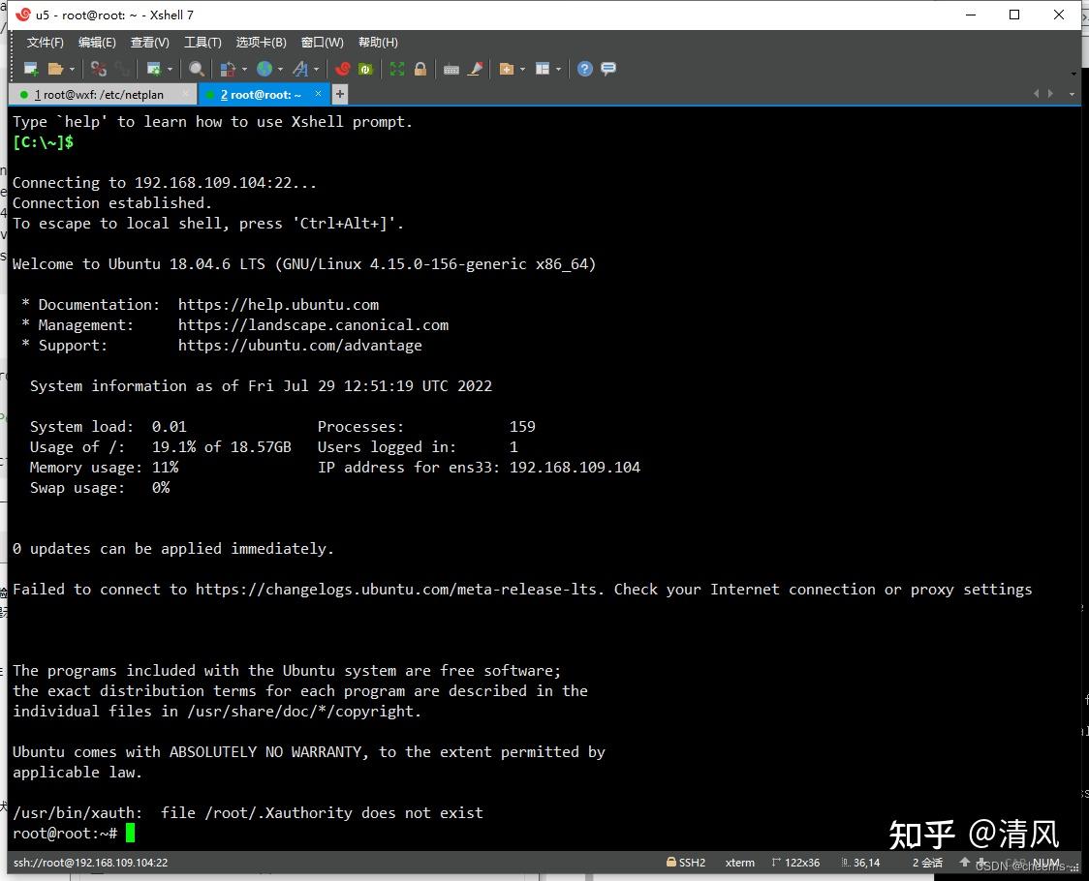Viewport: 1089px width, 881px height.
Task: Click the new tab group folder icon
Action: pyautogui.click(x=507, y=69)
